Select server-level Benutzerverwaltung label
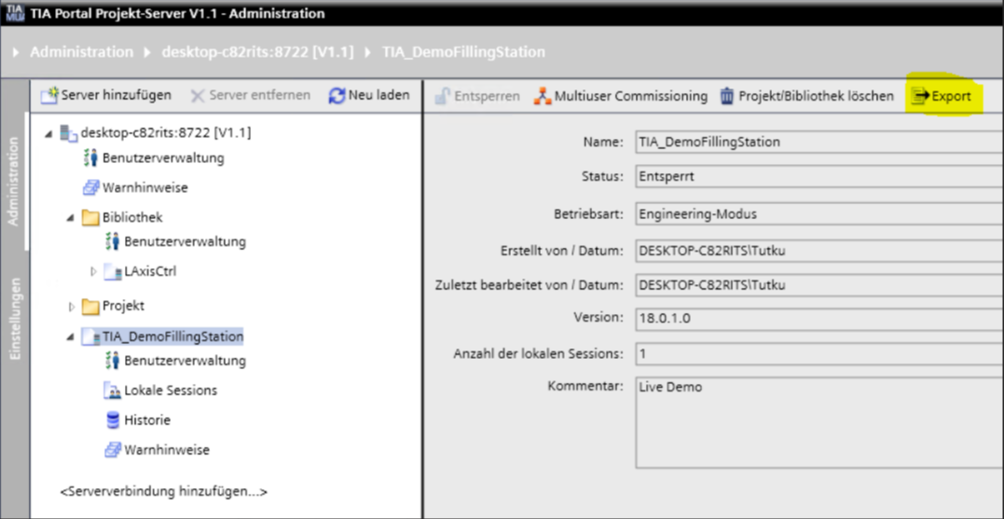Viewport: 1004px width, 519px height. point(163,158)
